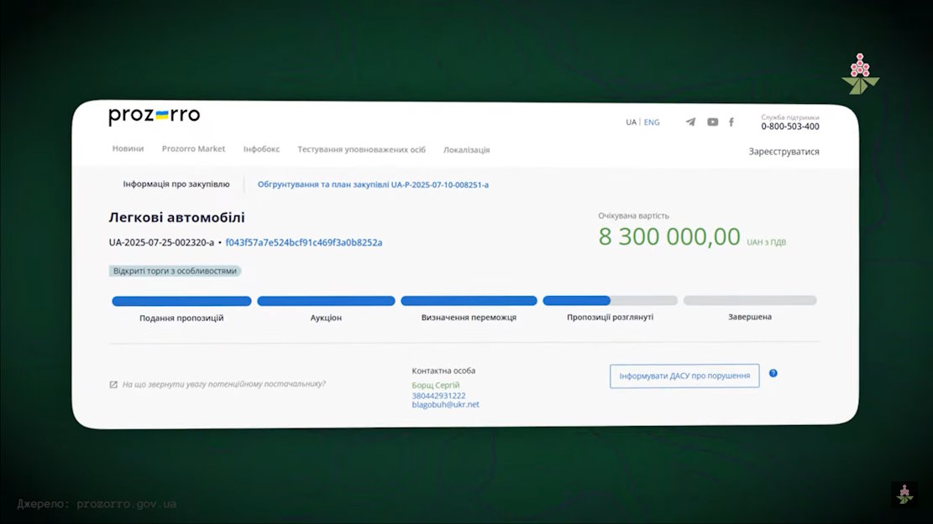Click the external link icon near supplier note
Image resolution: width=933 pixels, height=524 pixels.
pyautogui.click(x=113, y=385)
